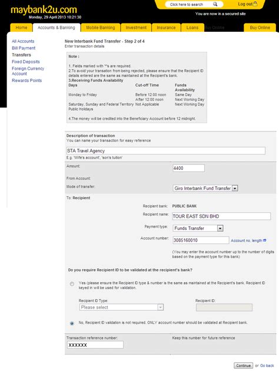Click the Amount input field
Screen dimensions: 279x371
tap(188, 168)
